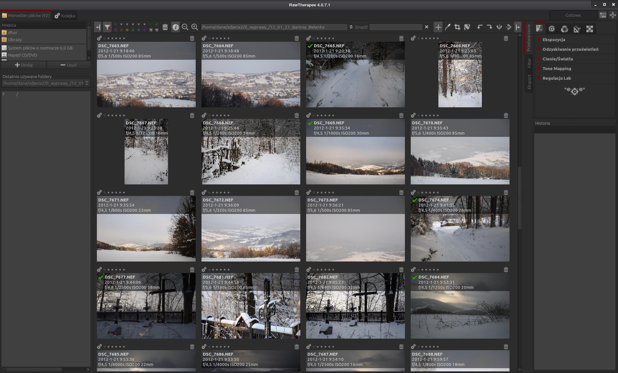Activate the crop selection tool
The height and width of the screenshot is (373, 618).
pyautogui.click(x=457, y=27)
